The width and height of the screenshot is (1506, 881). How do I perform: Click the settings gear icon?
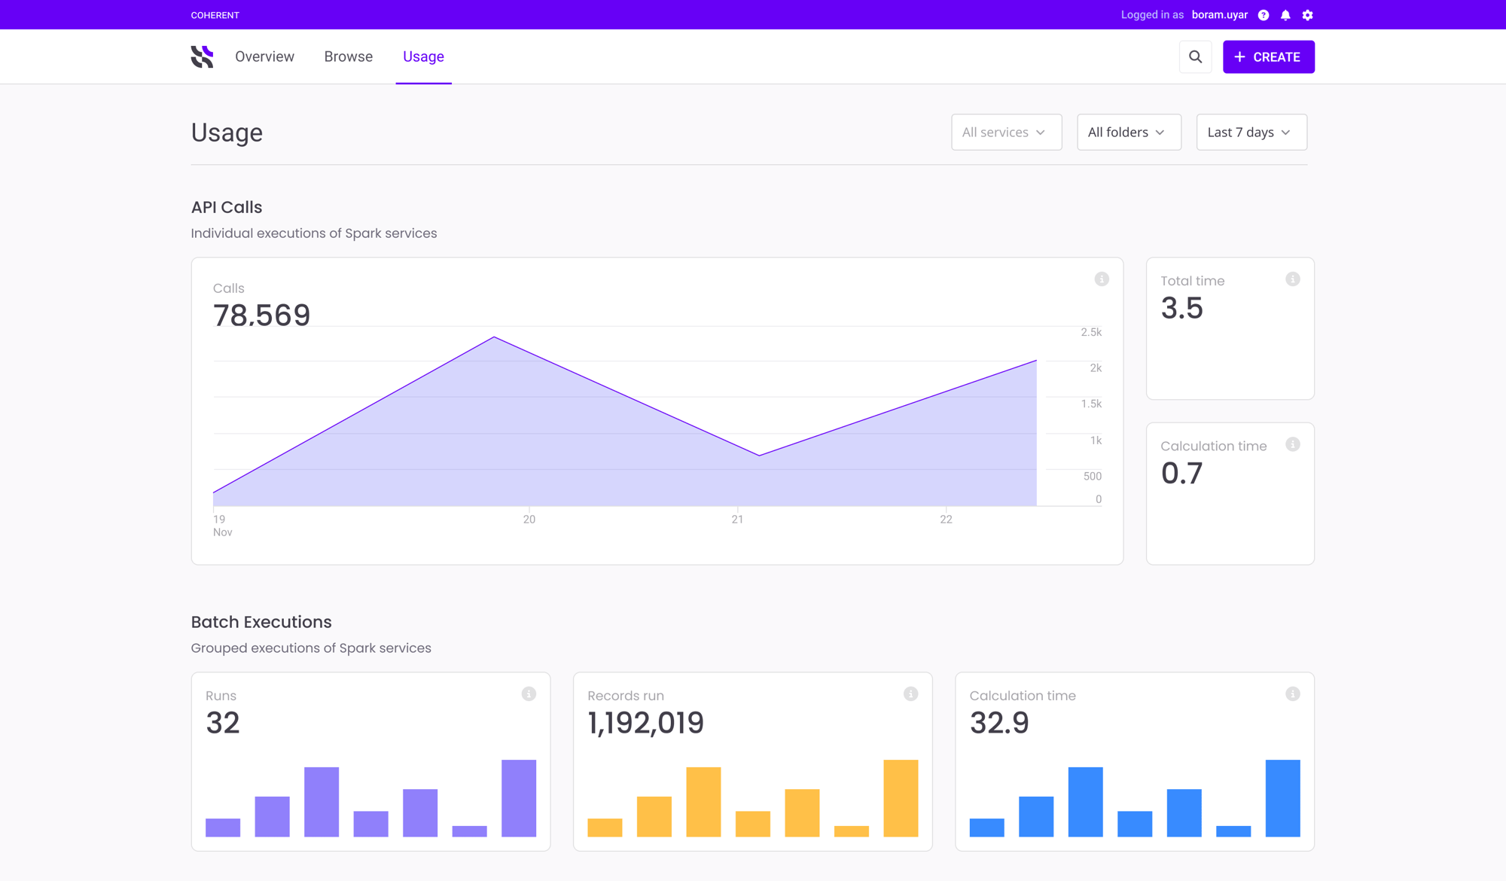(x=1308, y=14)
